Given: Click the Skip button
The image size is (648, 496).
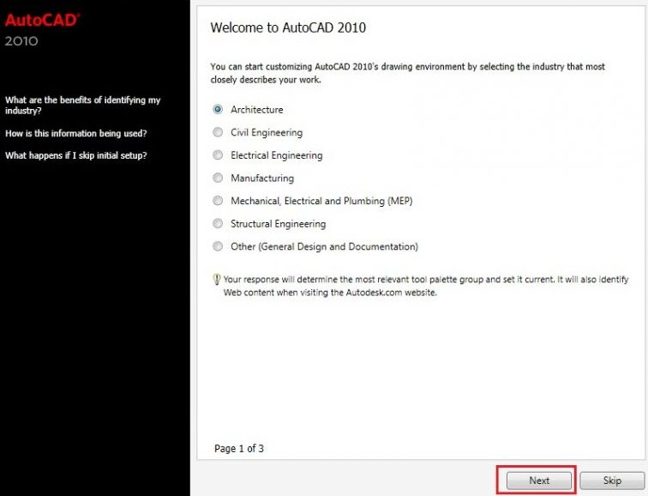Looking at the screenshot, I should click(x=612, y=481).
